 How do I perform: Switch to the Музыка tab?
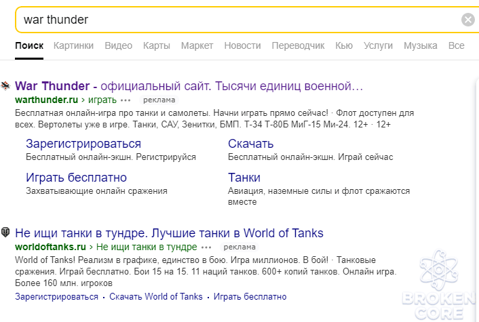pos(421,46)
